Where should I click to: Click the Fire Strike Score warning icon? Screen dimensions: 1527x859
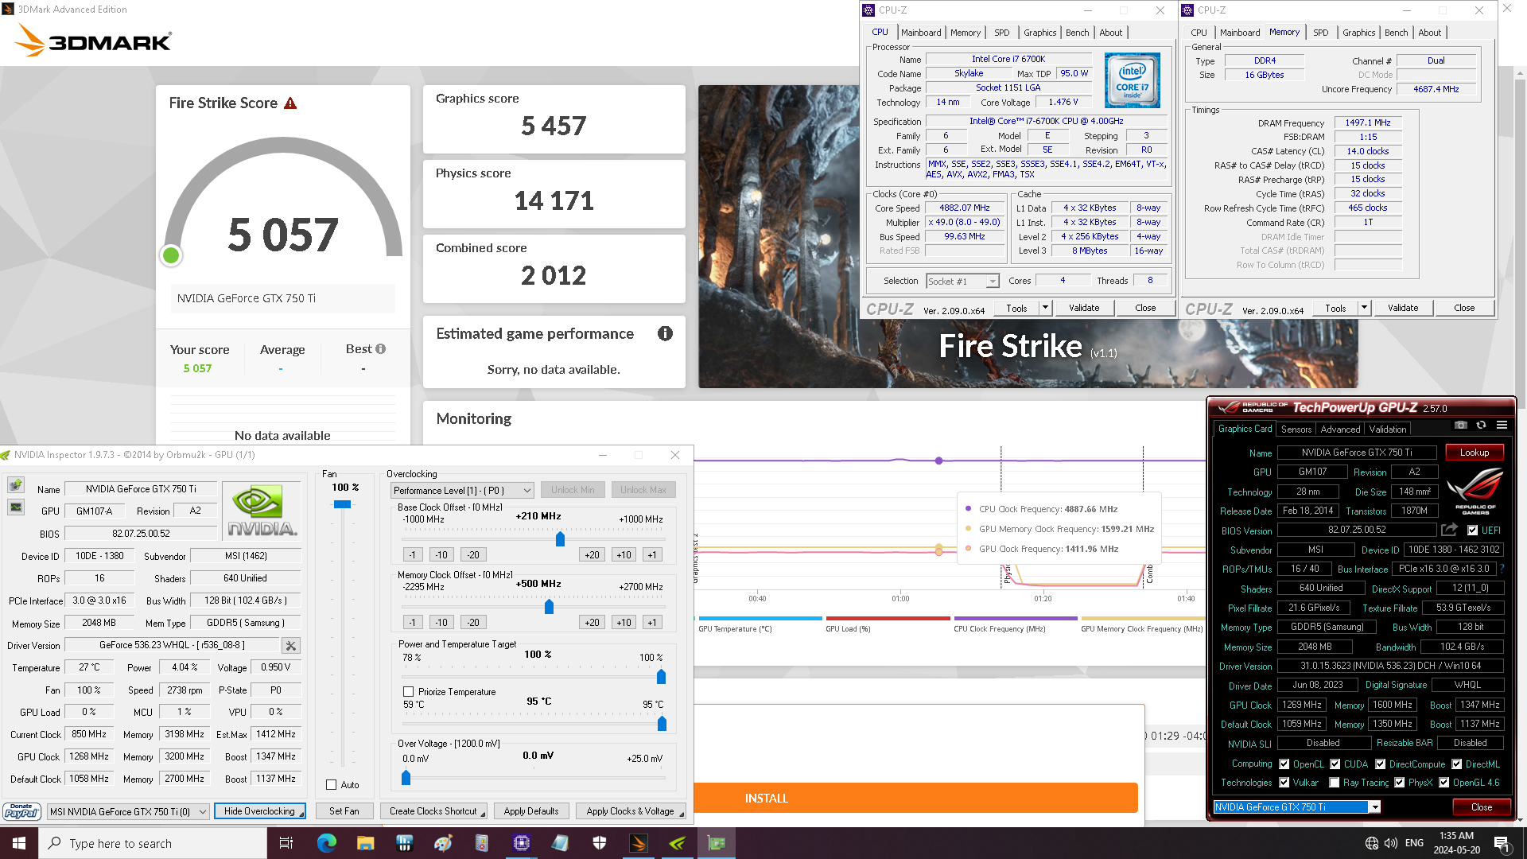290,103
